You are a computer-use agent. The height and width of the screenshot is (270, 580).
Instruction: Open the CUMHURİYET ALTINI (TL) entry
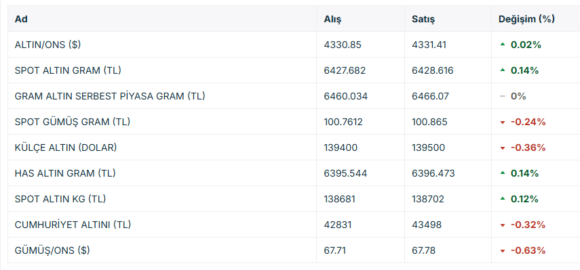[73, 225]
